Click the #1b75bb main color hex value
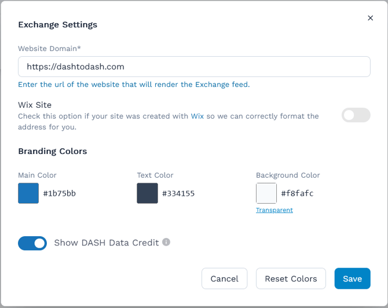This screenshot has width=388, height=308. click(x=60, y=193)
